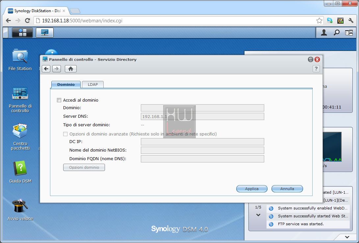Enable the Accedi al dominio checkbox
Image resolution: width=359 pixels, height=243 pixels.
click(59, 100)
